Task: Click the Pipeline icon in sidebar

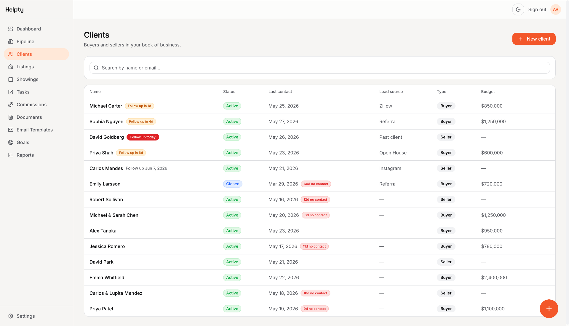Action: tap(11, 41)
